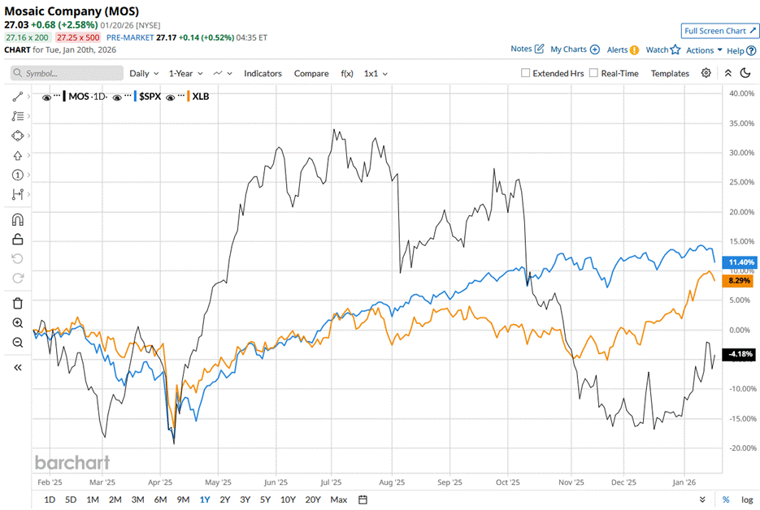Select the trend line drawing tool

tap(18, 97)
